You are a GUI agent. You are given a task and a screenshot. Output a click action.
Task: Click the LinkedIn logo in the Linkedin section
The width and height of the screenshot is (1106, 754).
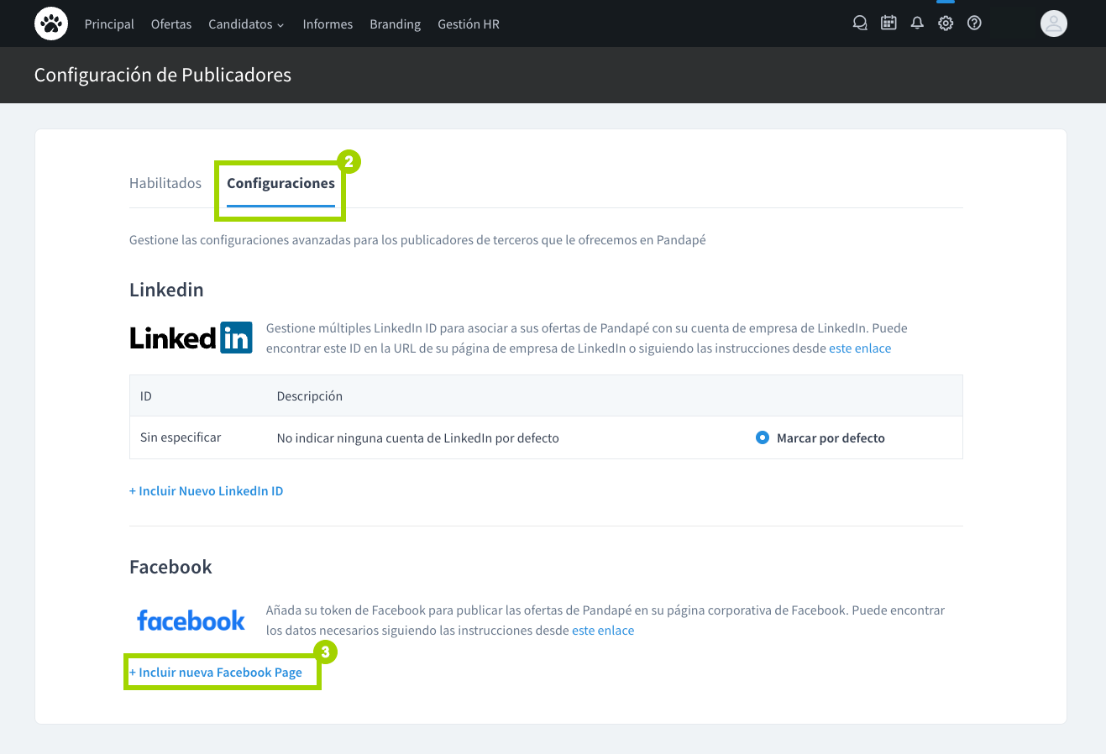tap(191, 337)
